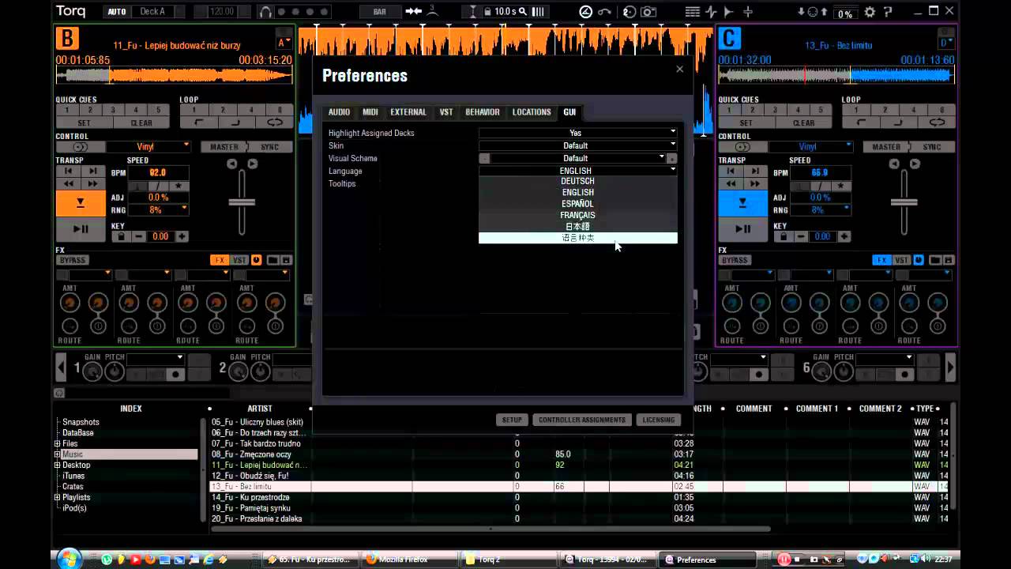
Task: Toggle Deck B FX mode button
Action: click(219, 260)
